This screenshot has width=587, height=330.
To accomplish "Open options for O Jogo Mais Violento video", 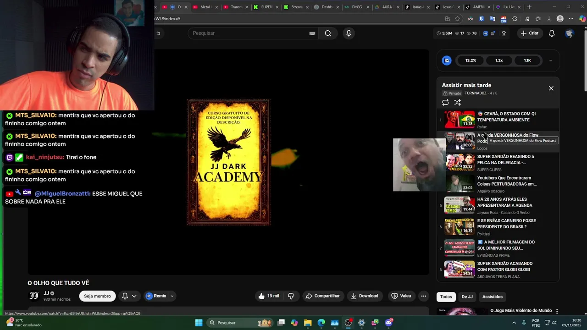I will click(557, 311).
